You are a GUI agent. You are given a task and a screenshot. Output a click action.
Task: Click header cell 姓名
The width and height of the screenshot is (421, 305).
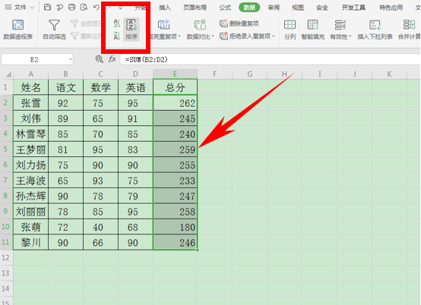coord(31,87)
